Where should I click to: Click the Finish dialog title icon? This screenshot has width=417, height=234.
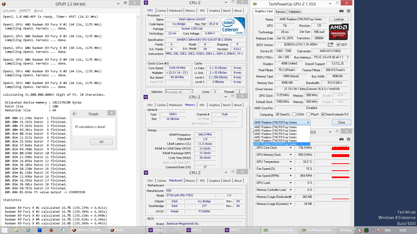point(75,114)
